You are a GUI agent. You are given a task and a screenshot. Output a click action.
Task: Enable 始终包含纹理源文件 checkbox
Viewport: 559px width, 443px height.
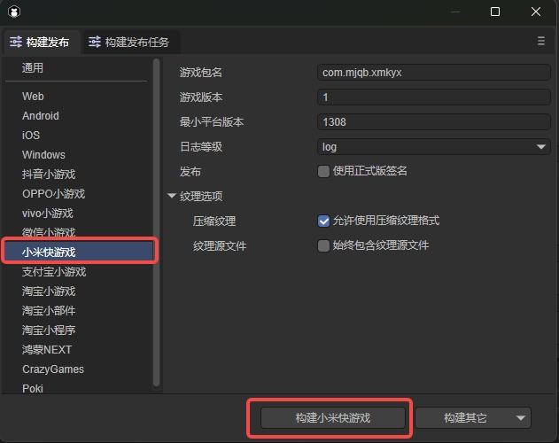(x=324, y=245)
